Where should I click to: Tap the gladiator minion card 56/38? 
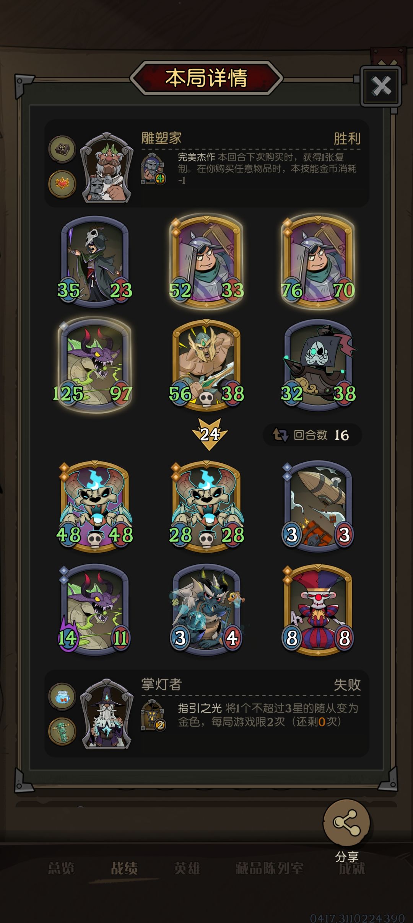206,365
